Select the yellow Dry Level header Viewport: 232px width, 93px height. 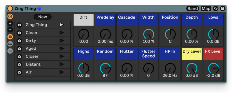pos(192,54)
